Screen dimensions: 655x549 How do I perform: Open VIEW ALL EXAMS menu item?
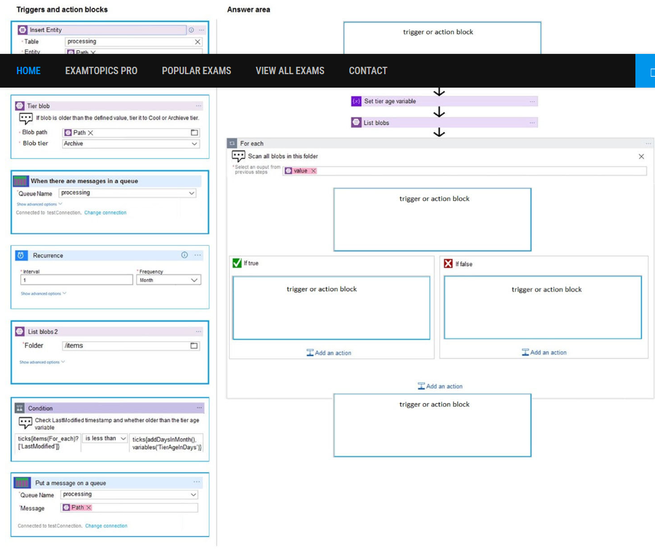pos(290,70)
